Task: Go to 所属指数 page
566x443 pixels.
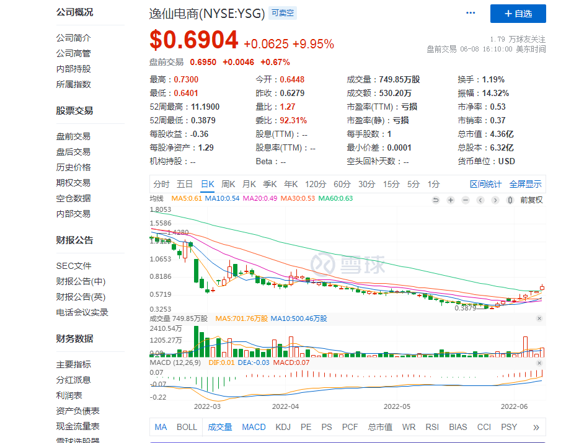Action: 74,84
